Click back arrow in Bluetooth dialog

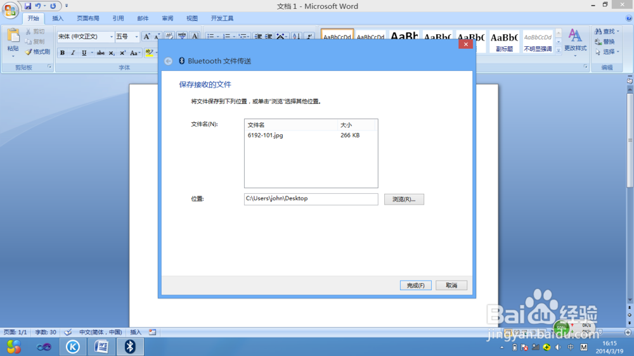click(x=168, y=61)
